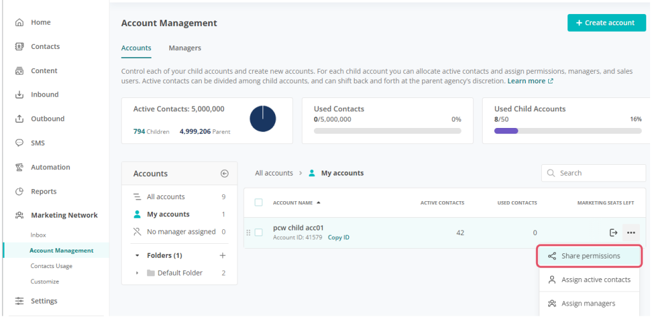Collapse the Accounts panel with arrow icon
The width and height of the screenshot is (652, 317).
coord(224,173)
